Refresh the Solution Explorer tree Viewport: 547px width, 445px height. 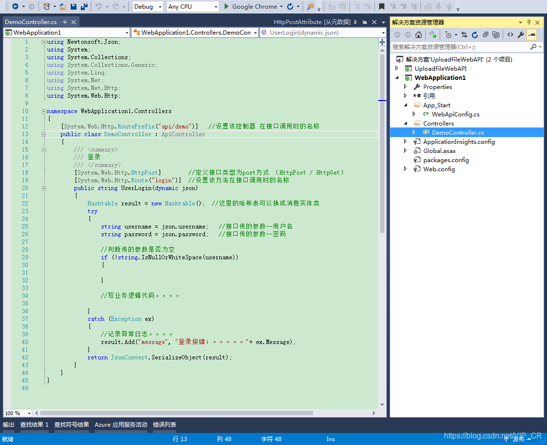pyautogui.click(x=475, y=35)
